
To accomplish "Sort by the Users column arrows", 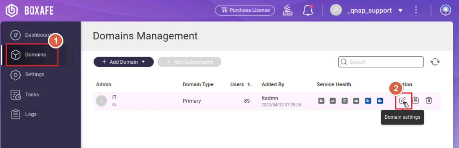I will (x=249, y=84).
